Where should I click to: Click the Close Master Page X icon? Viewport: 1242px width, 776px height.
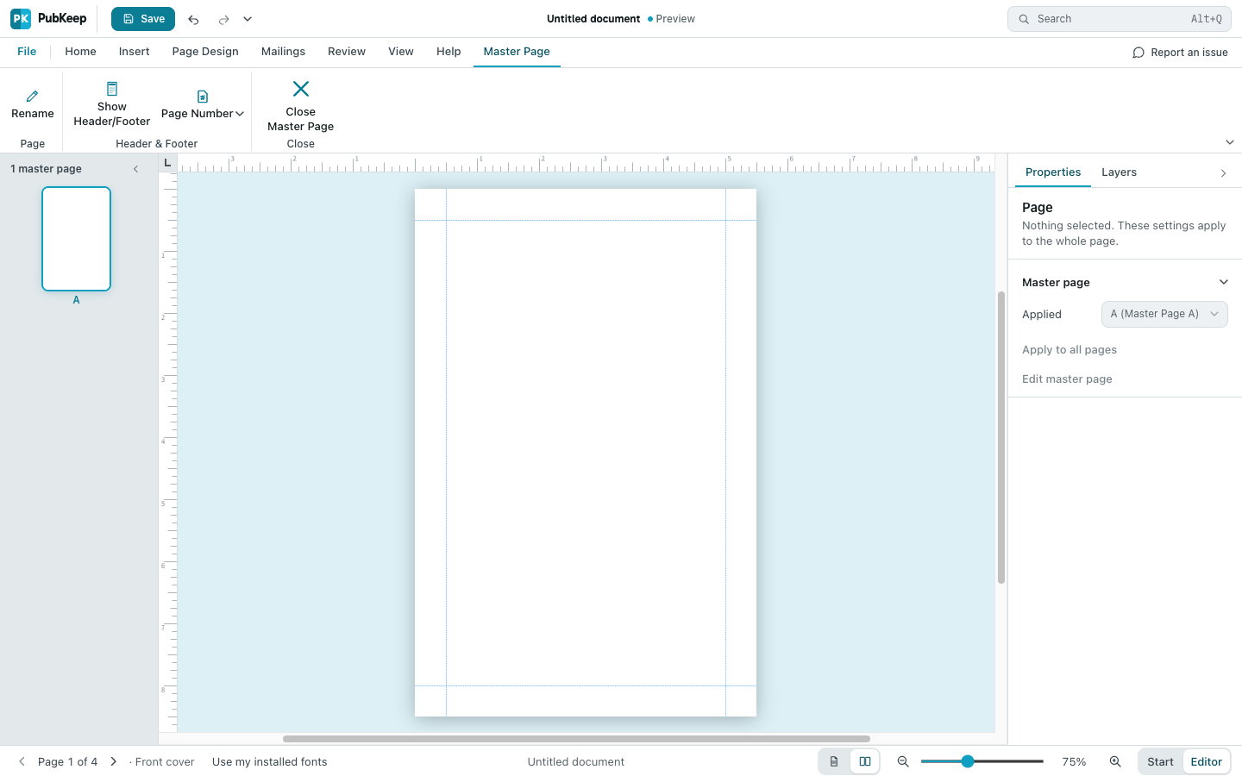click(301, 89)
